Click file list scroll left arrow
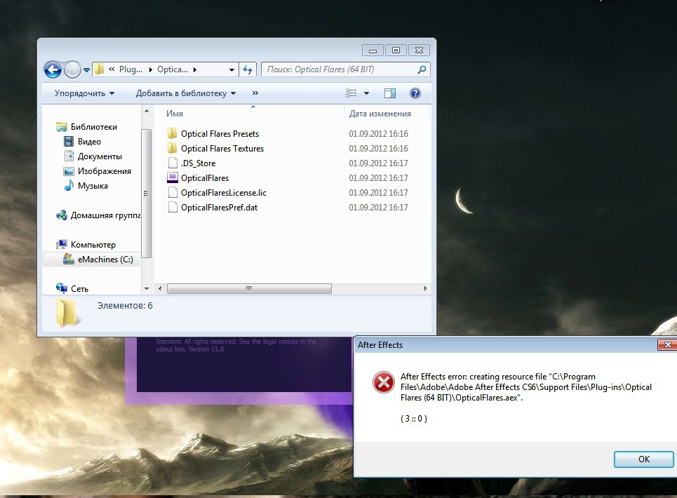677x498 pixels. tap(160, 288)
